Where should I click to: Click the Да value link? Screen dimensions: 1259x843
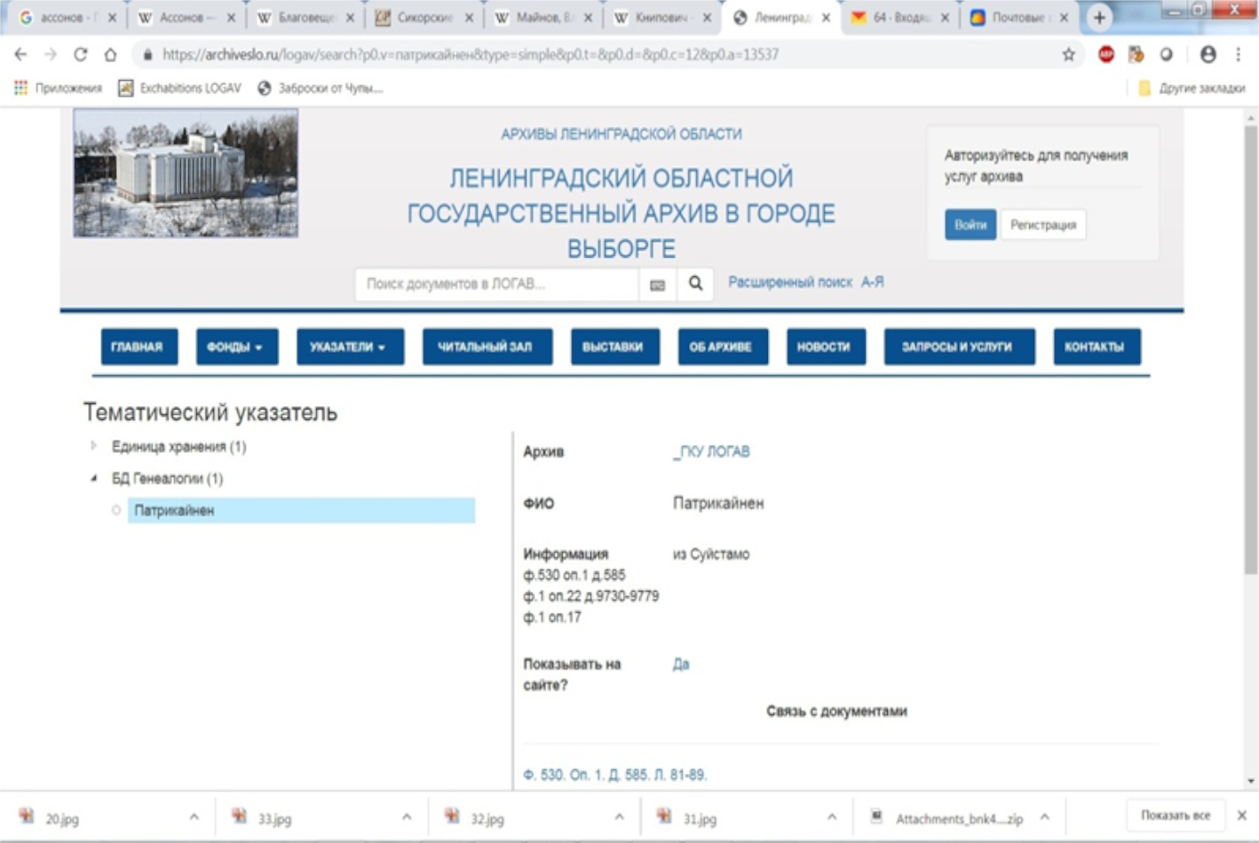tap(681, 664)
